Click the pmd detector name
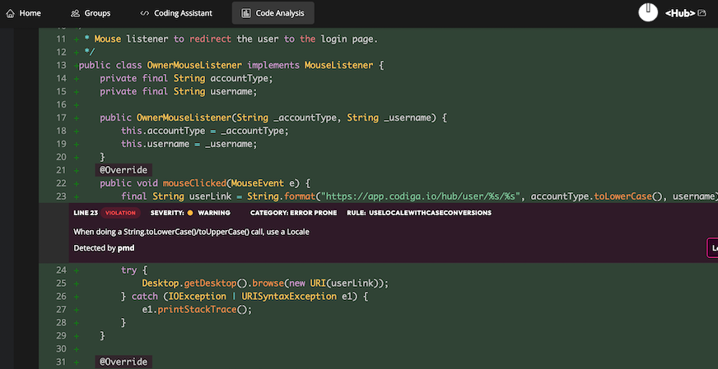Viewport: 718px width, 369px height. click(126, 247)
